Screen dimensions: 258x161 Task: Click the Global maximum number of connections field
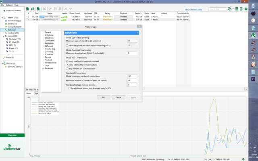pos(132,76)
